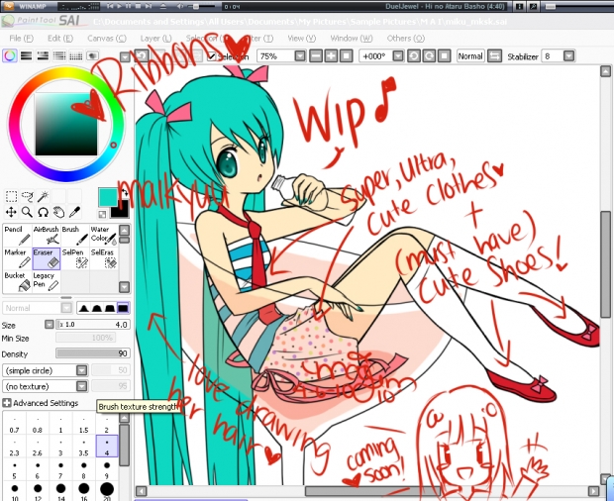Select the Marker tool
The width and height of the screenshot is (614, 501).
(x=17, y=258)
